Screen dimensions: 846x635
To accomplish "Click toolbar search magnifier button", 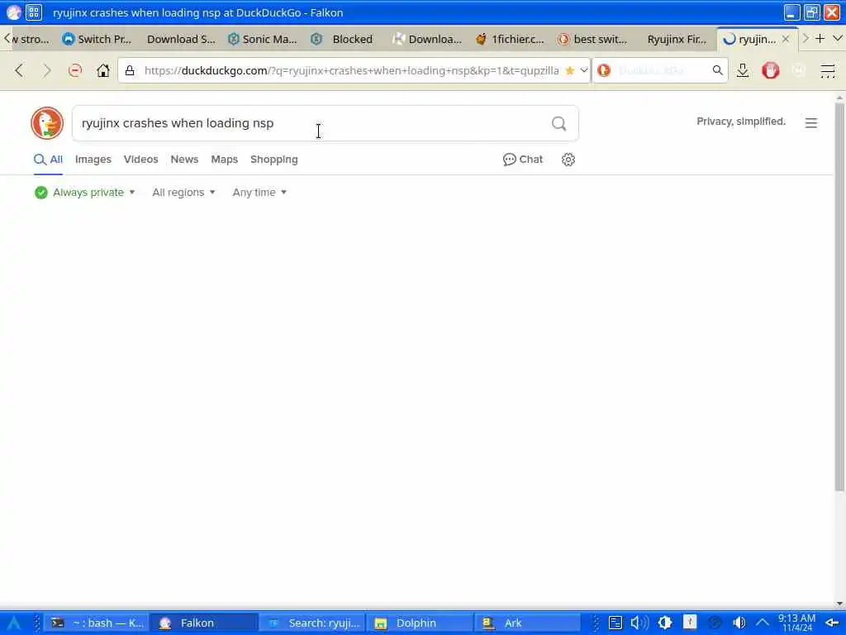I will (717, 70).
